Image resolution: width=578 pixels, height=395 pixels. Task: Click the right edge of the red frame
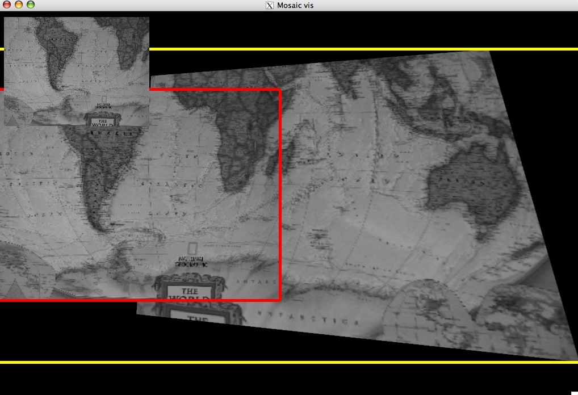tap(280, 193)
